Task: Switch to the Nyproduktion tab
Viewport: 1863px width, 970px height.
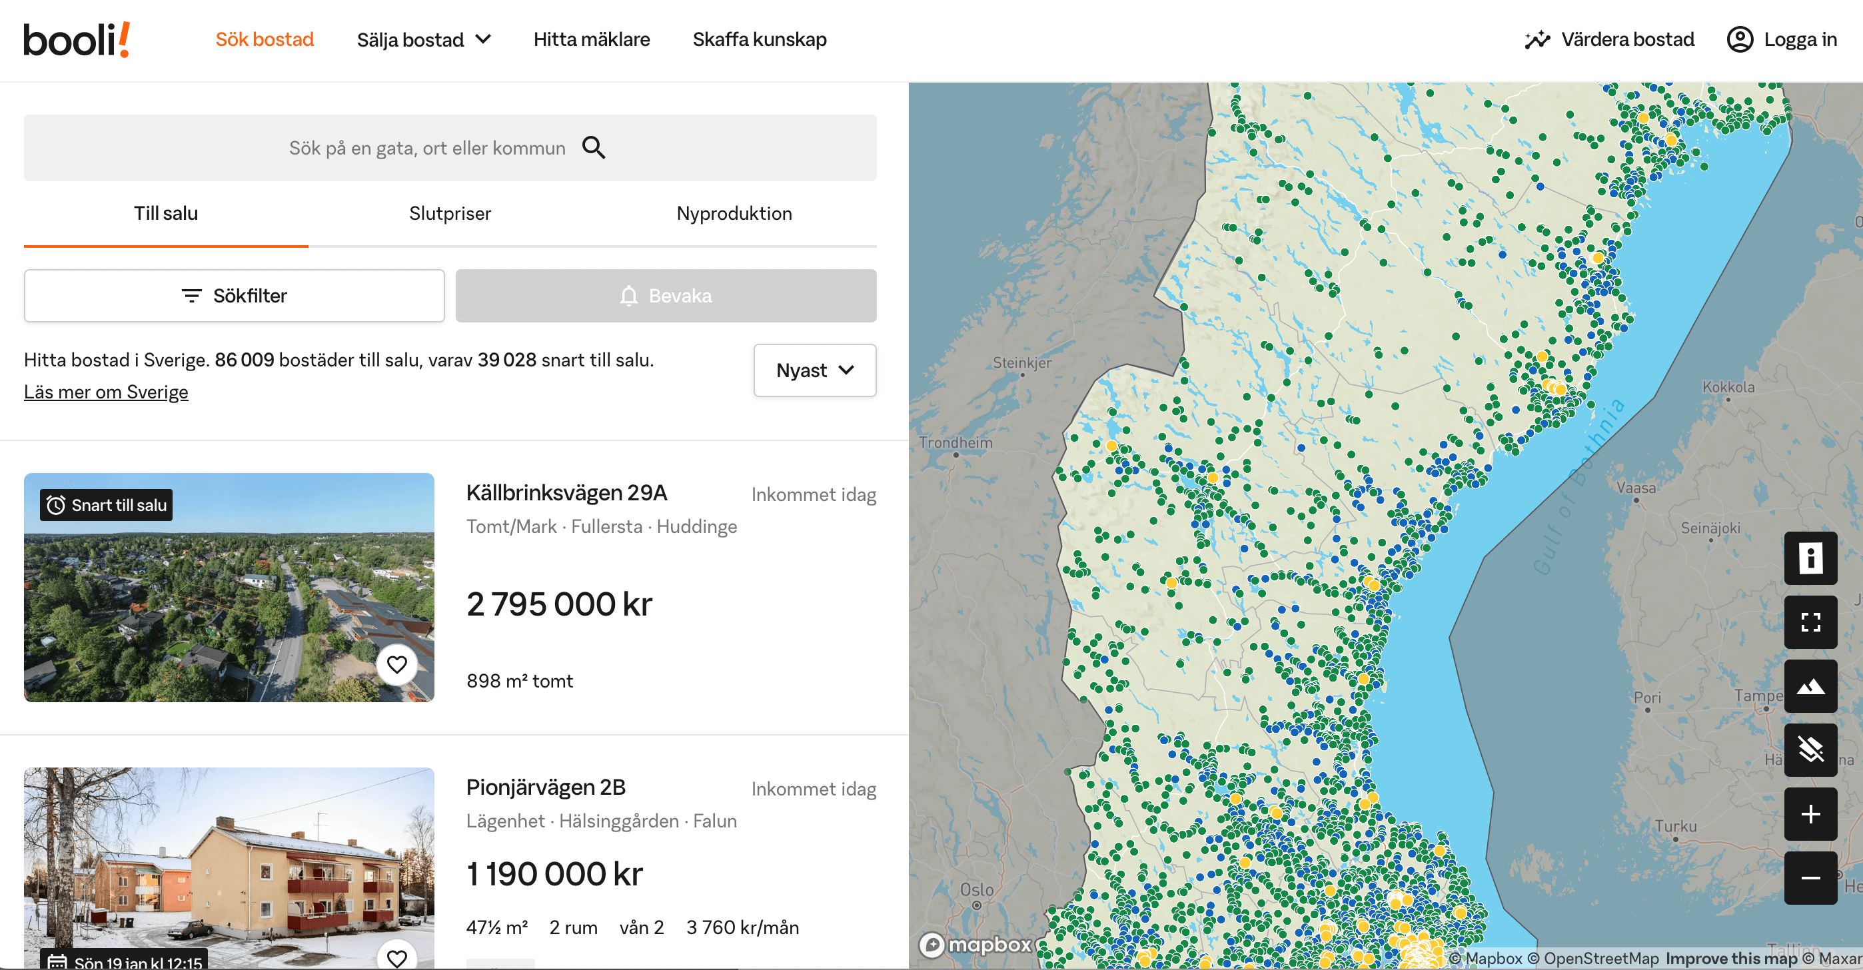Action: tap(734, 213)
